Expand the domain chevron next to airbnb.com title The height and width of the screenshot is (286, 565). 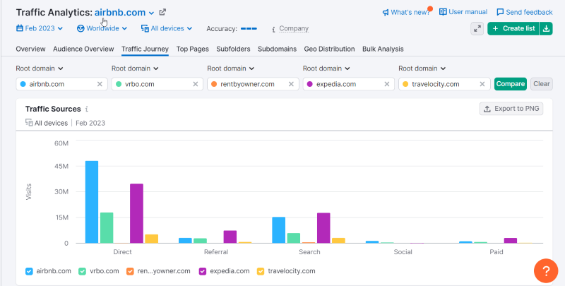point(151,13)
